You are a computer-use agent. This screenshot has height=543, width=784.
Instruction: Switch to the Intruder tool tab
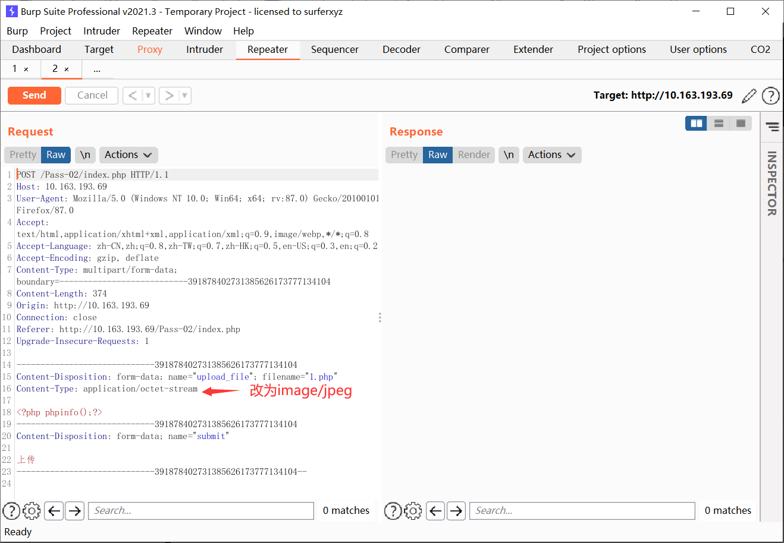pos(205,49)
